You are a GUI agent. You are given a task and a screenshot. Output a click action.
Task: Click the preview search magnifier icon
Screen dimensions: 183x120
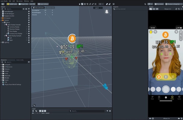point(155,32)
